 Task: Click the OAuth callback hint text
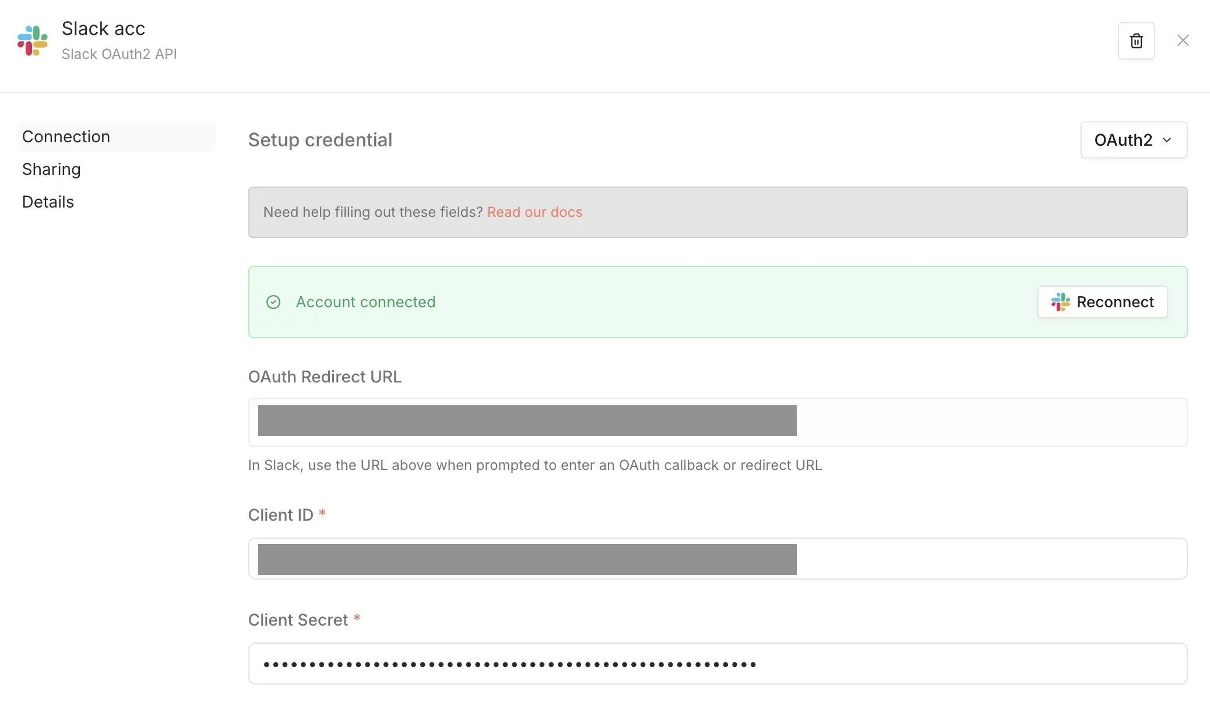click(534, 465)
